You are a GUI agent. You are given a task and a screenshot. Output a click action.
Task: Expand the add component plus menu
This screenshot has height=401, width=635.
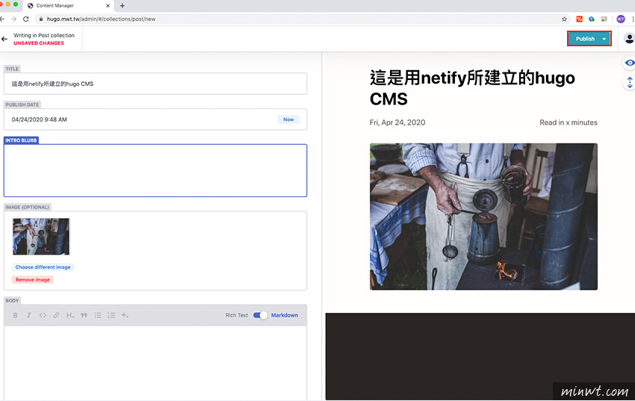tap(125, 315)
